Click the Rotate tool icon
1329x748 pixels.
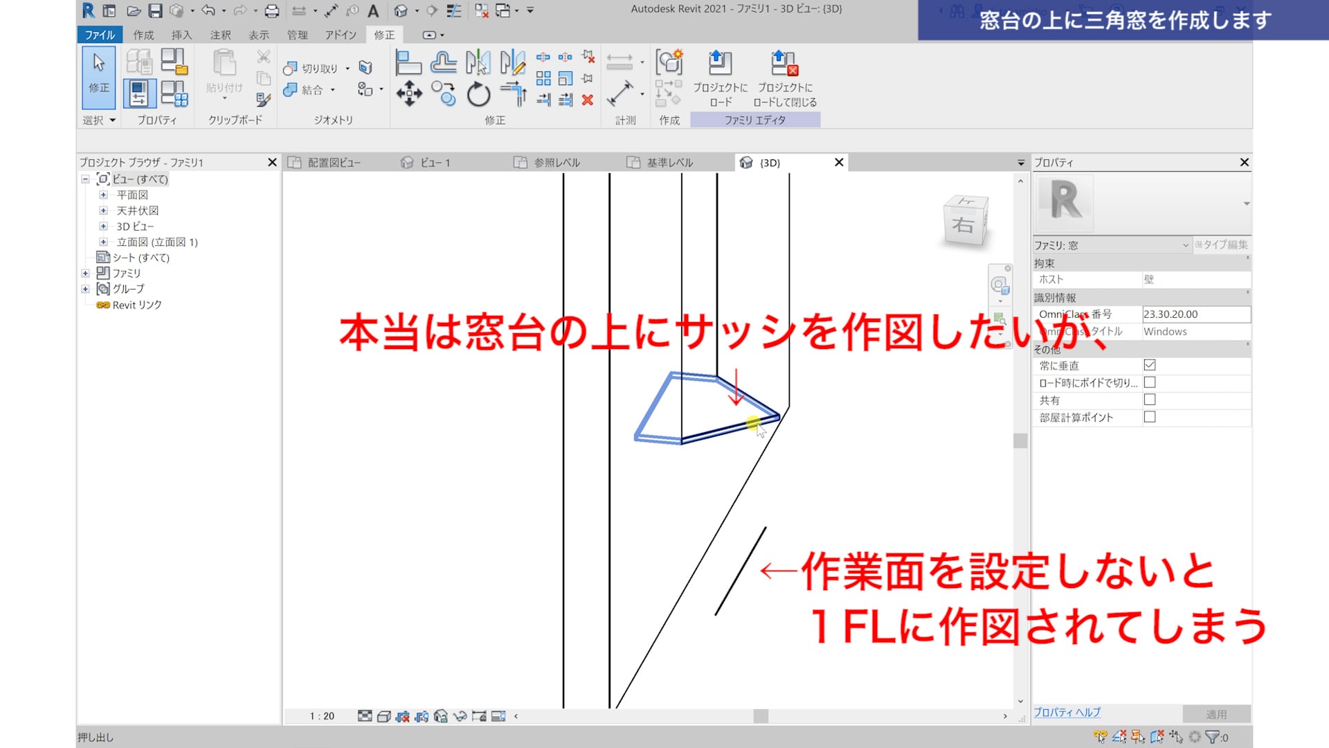tap(478, 94)
